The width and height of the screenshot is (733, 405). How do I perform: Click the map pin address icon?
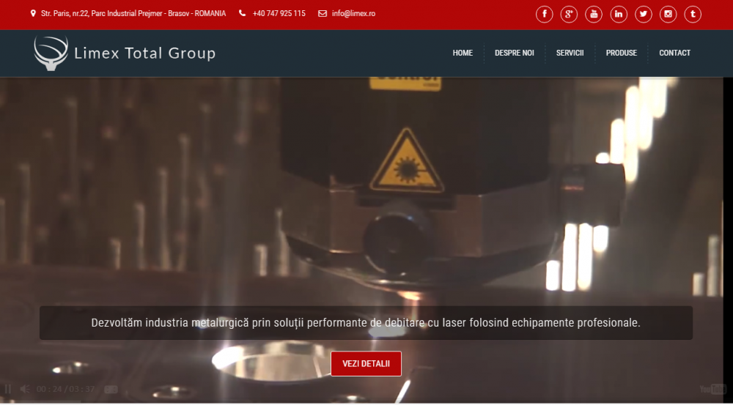coord(33,14)
